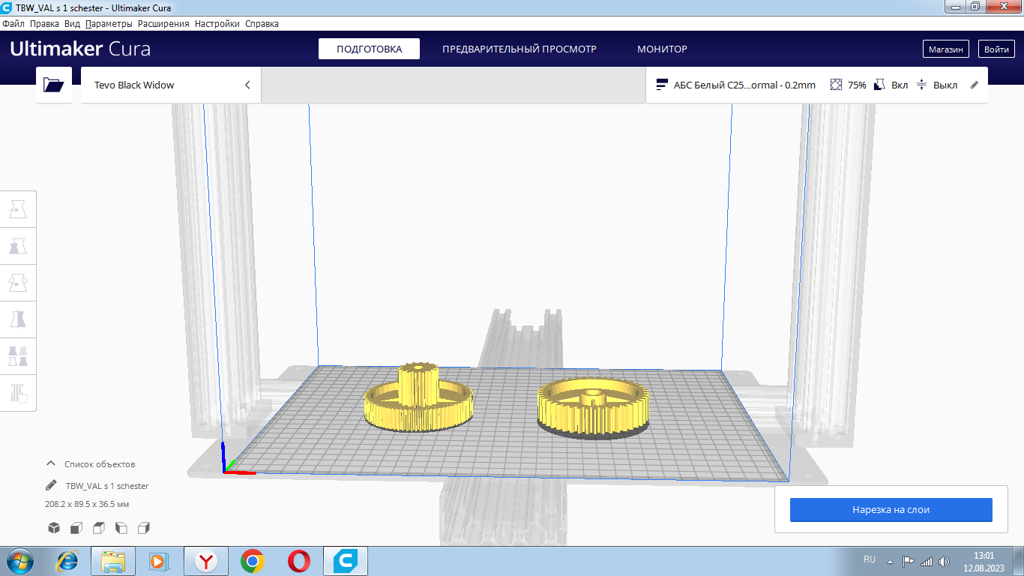Click the АБС Белый profile name text
1024x576 pixels.
point(744,85)
